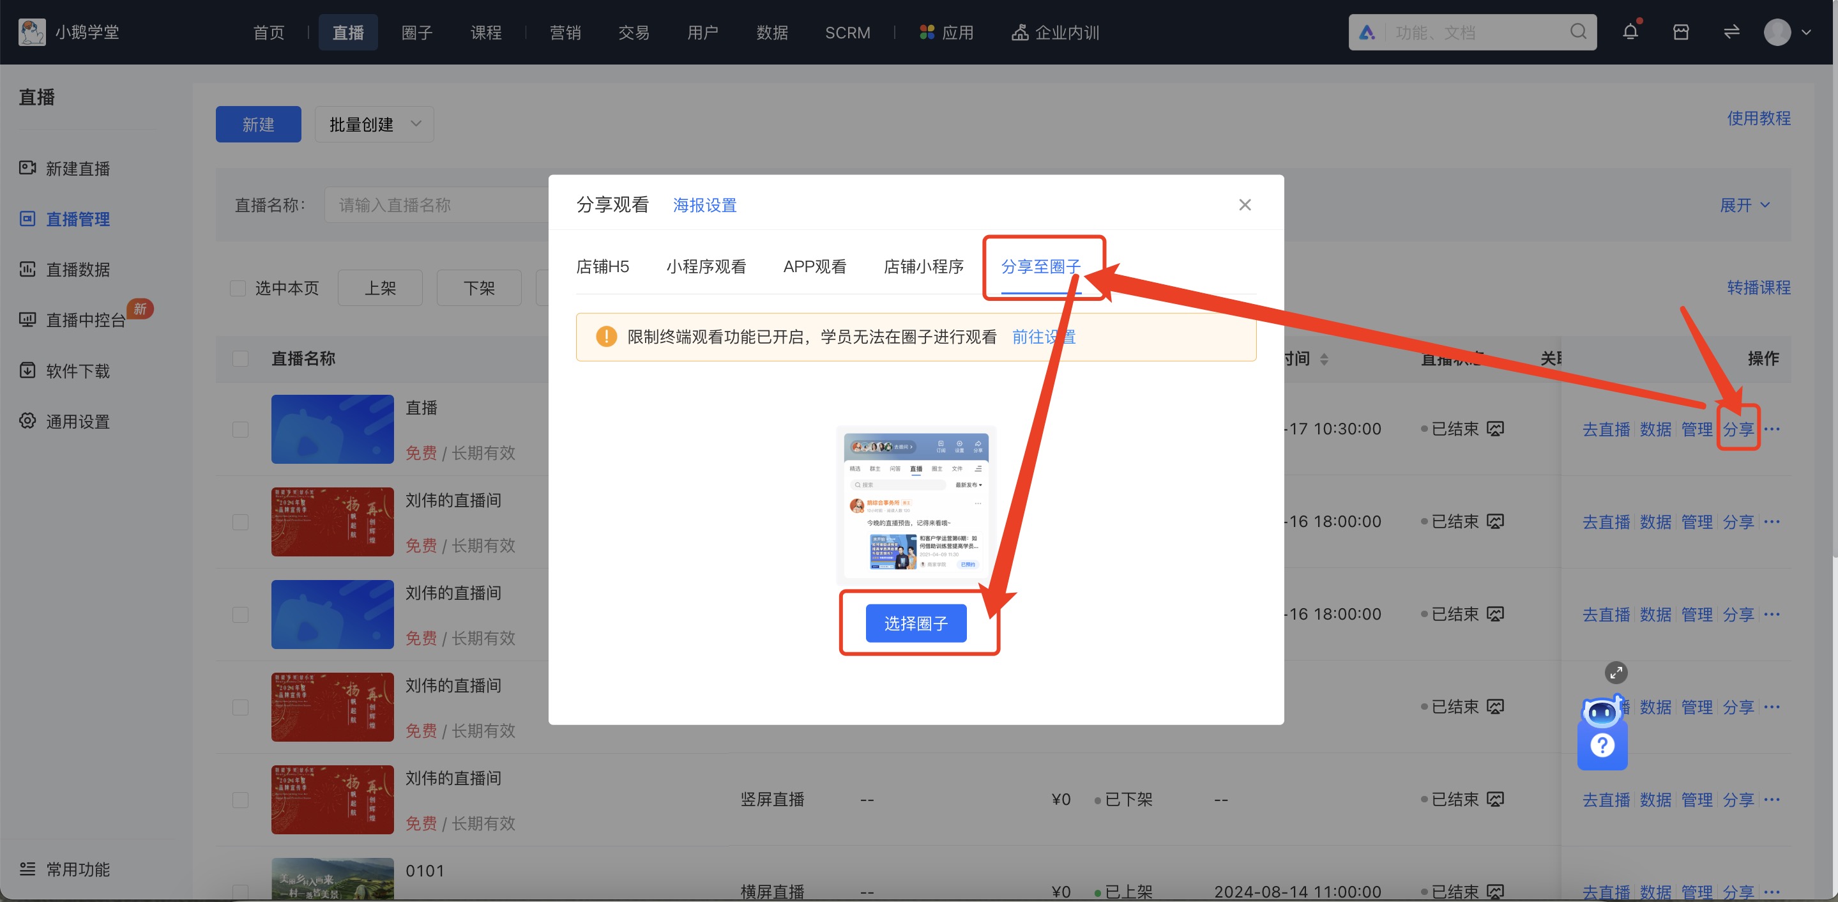
Task: Click the search magnifier icon
Action: 1578,32
